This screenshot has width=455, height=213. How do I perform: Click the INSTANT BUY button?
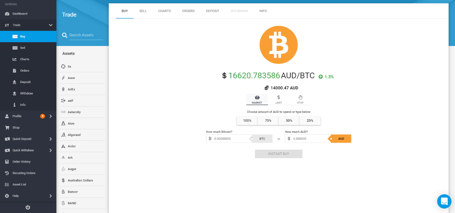(279, 154)
